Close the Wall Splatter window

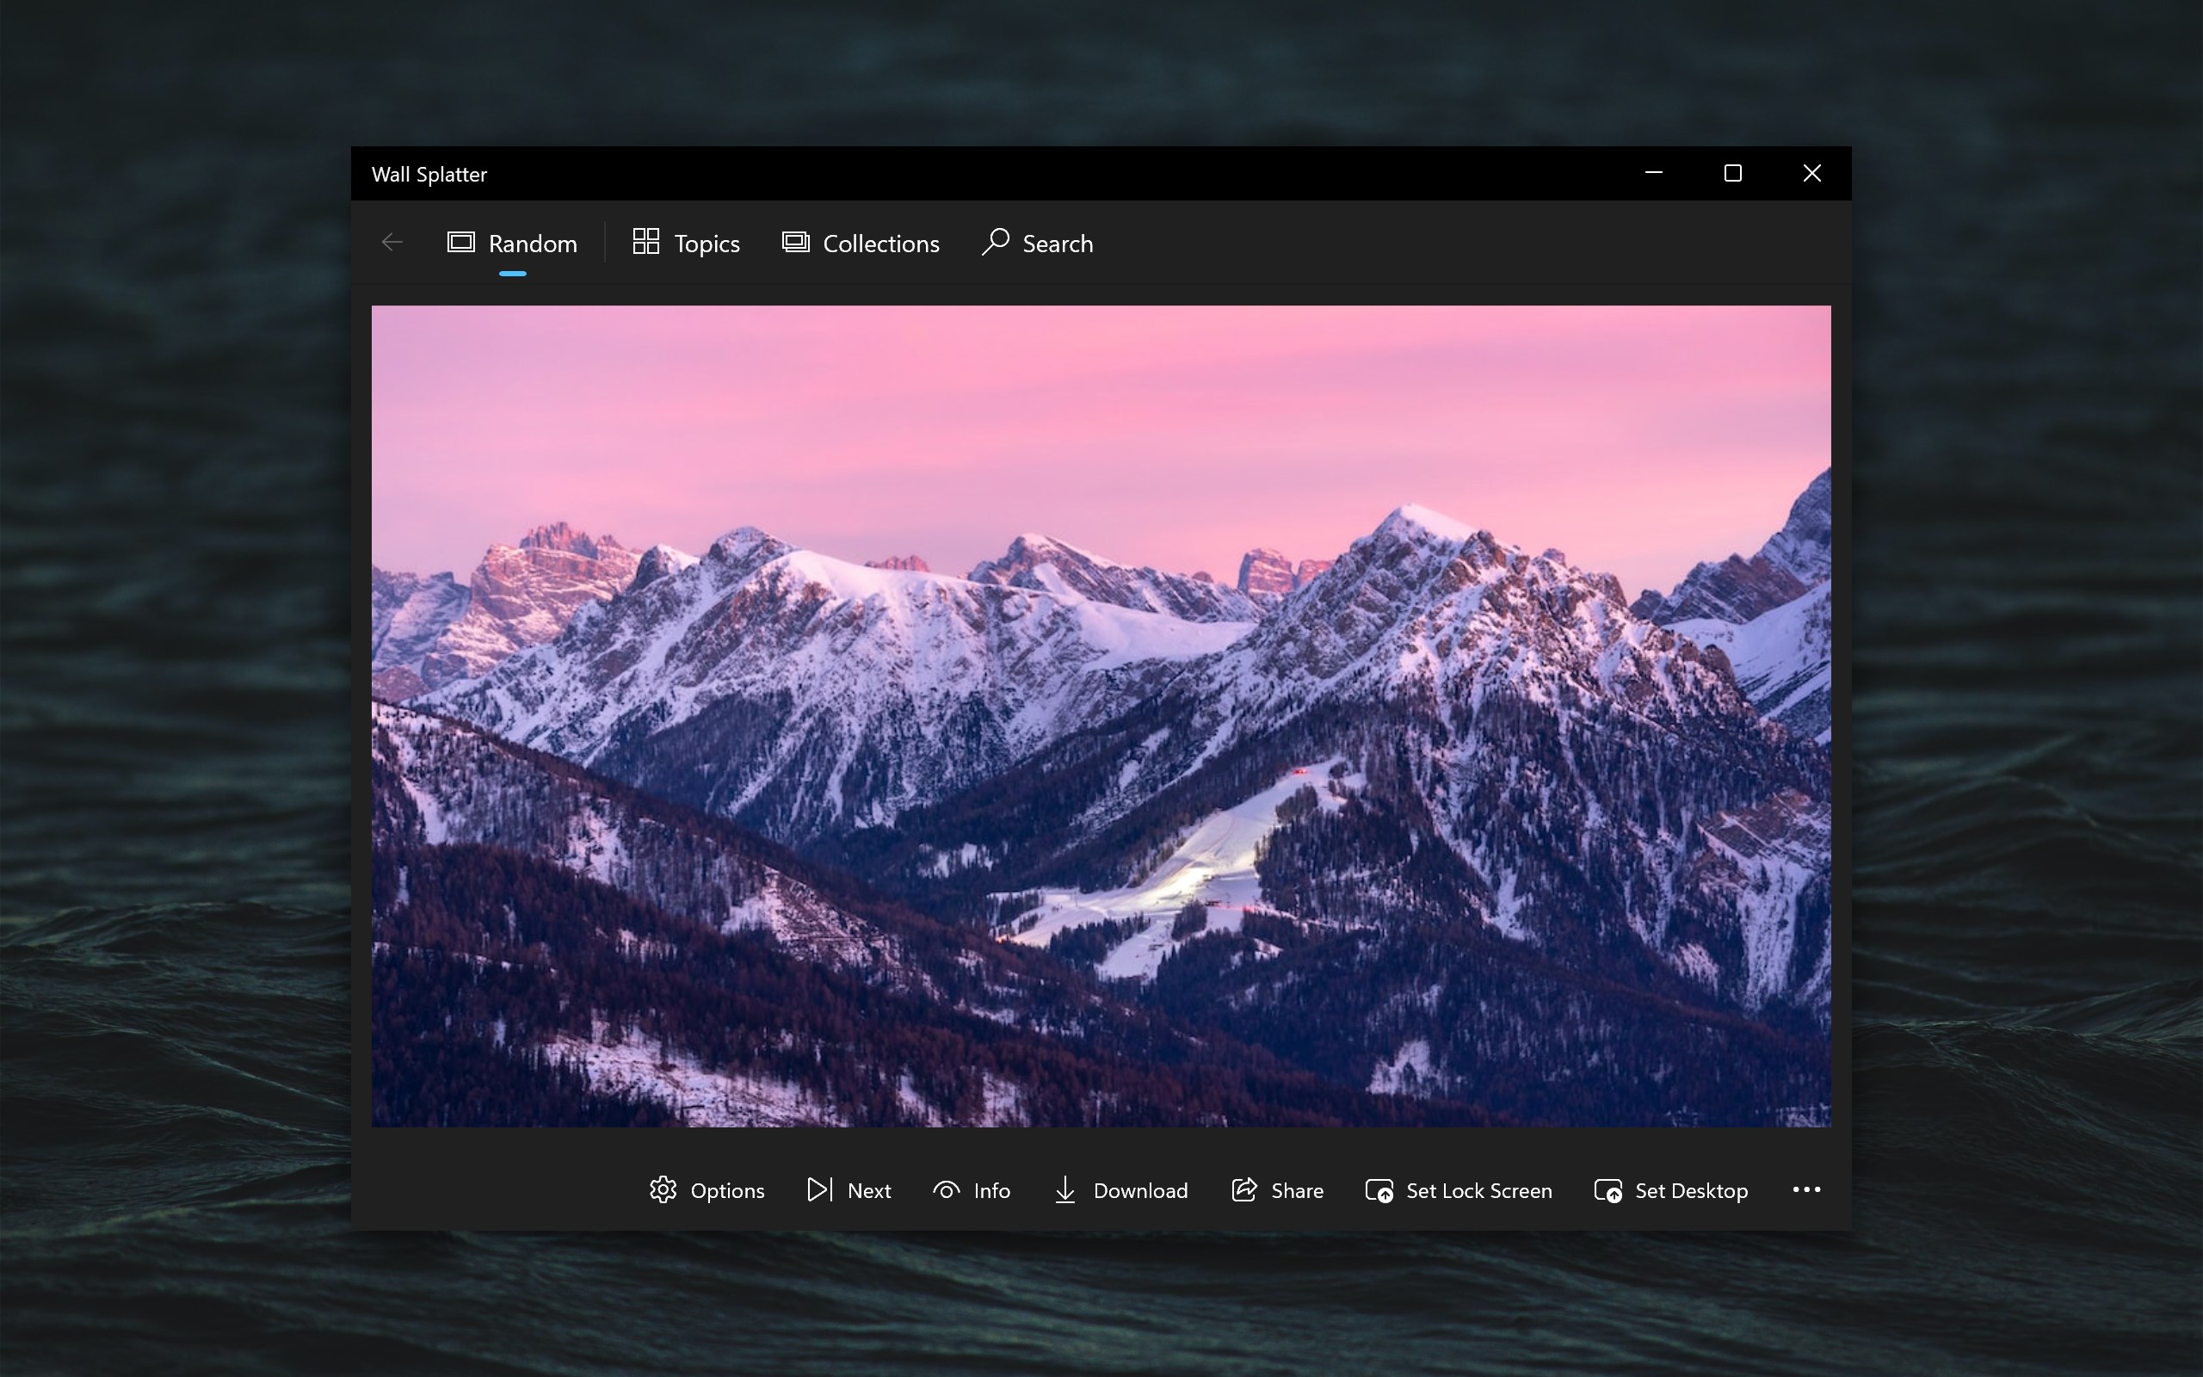(1811, 173)
